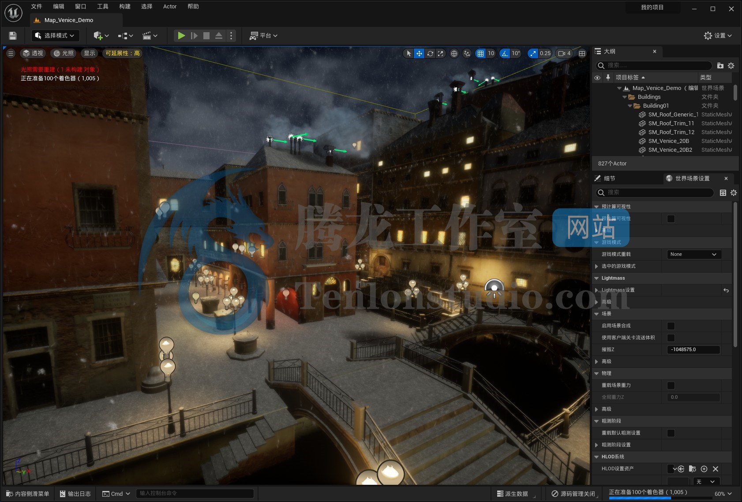Open the 平台 platforms dropdown
742x502 pixels.
pyautogui.click(x=263, y=36)
